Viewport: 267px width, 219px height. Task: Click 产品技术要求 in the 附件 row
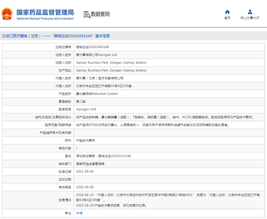tap(86, 140)
